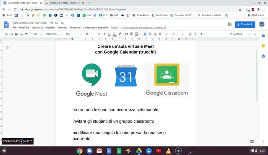Open the Visualizza menu

(37, 28)
